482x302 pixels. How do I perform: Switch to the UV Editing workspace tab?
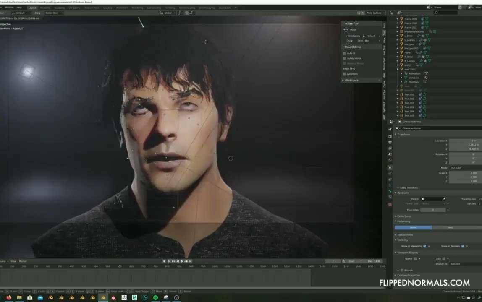click(74, 8)
